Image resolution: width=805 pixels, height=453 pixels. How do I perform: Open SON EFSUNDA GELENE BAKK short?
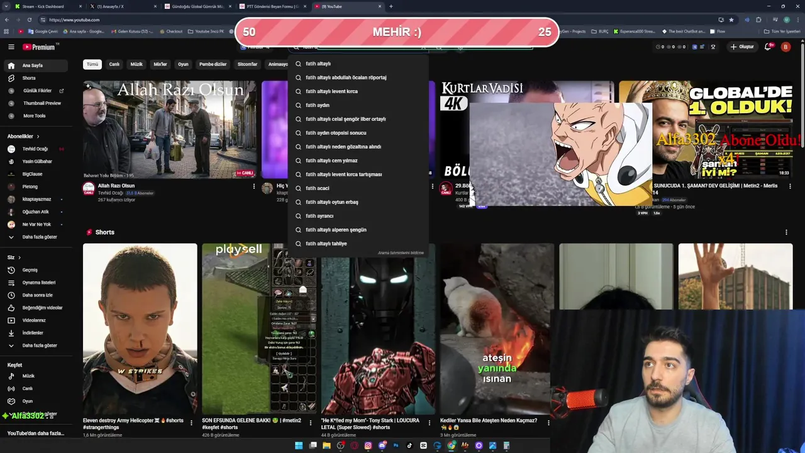click(x=259, y=329)
